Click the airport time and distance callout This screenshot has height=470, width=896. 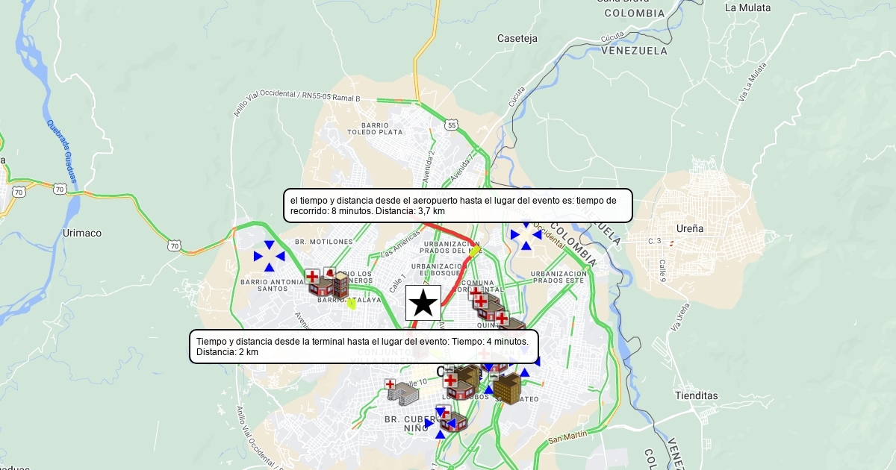coord(458,205)
